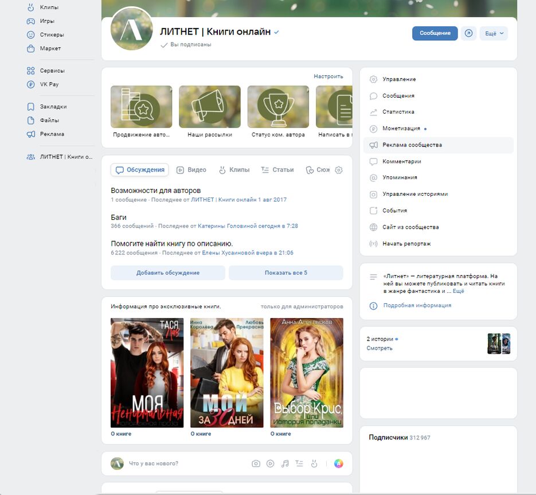The width and height of the screenshot is (536, 495).
Task: Open the Моя Ненормальная book cover
Action: point(147,373)
